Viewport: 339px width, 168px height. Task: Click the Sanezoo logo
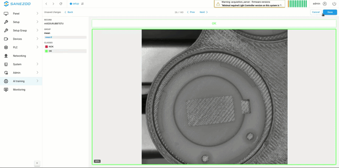(17, 4)
